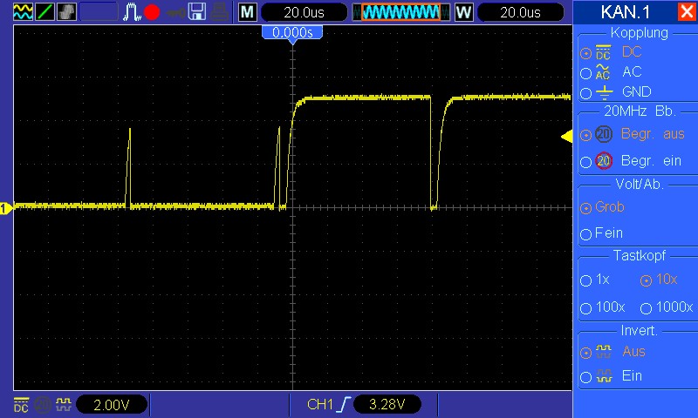Click the printer icon in top toolbar
This screenshot has height=418, width=698.
[222, 12]
